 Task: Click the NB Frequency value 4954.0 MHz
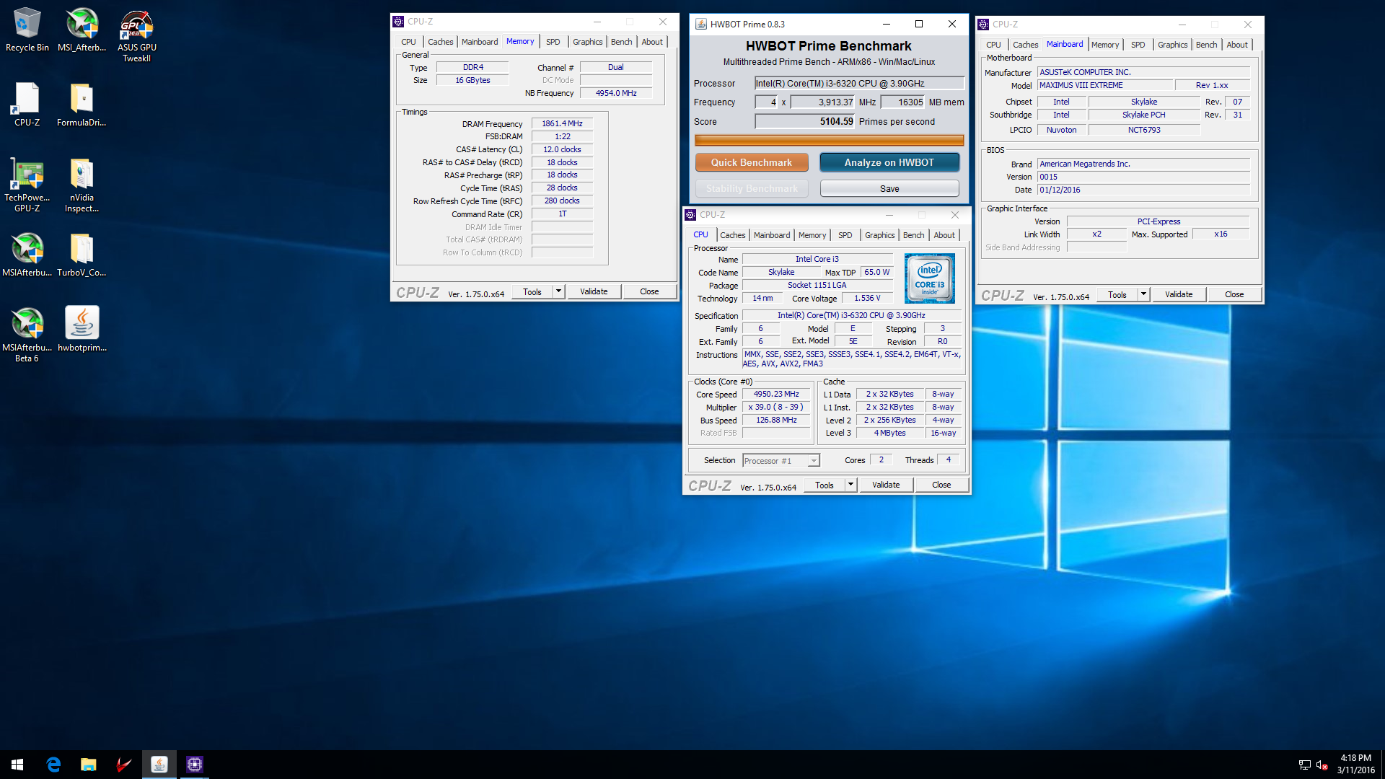[x=616, y=93]
